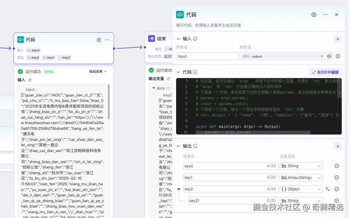The image size is (350, 218).
Task: Click the 'input :' label in the result box
Action: (31, 89)
